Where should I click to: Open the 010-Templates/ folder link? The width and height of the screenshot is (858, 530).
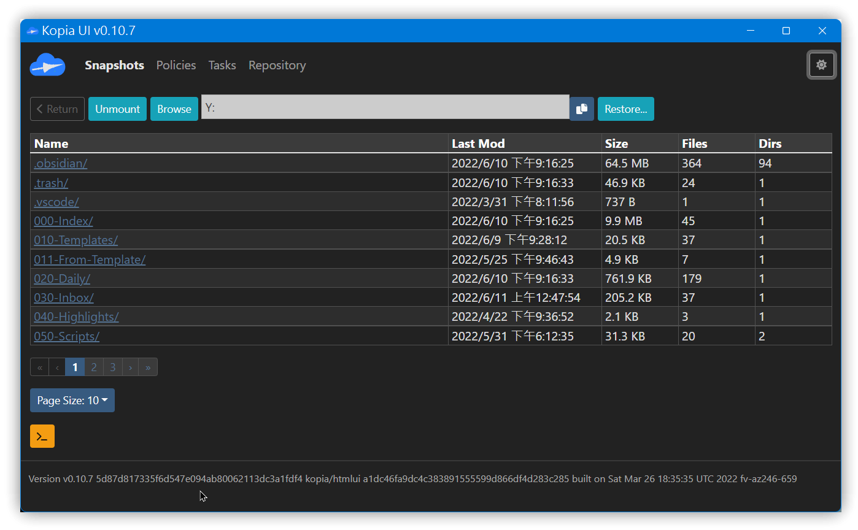[75, 240]
